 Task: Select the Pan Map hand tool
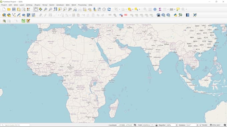(x=36, y=9)
